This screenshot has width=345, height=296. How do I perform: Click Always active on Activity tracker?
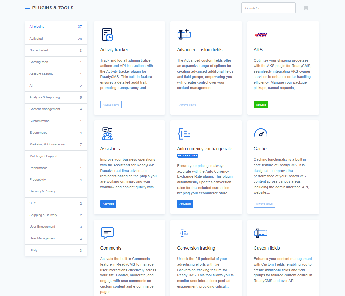[x=111, y=105]
